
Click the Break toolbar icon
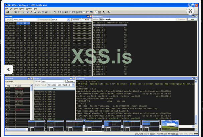click(x=35, y=12)
